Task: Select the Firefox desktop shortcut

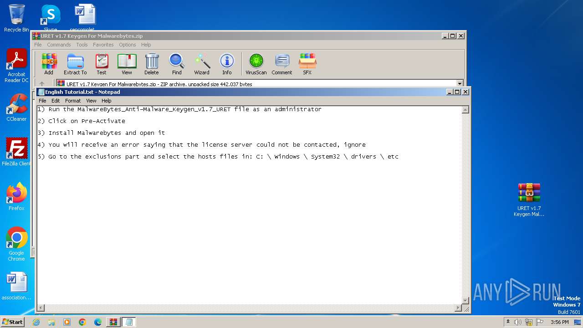Action: point(16,197)
